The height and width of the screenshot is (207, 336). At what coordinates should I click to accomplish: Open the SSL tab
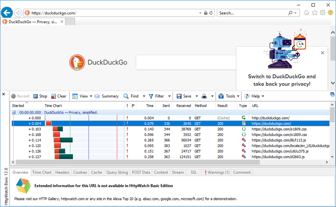(193, 172)
